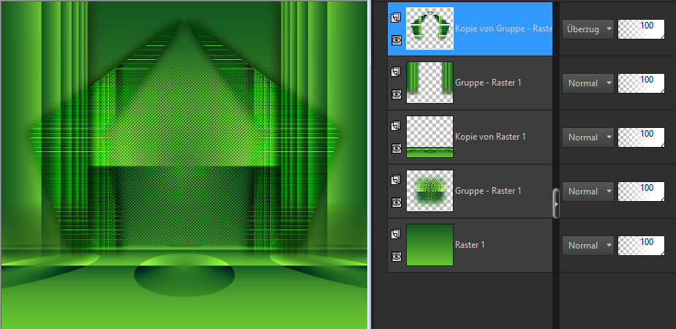This screenshot has height=329, width=676.
Task: Click the blurred ellipse thumbnail of Gruppe - Raster 1
Action: [x=430, y=191]
